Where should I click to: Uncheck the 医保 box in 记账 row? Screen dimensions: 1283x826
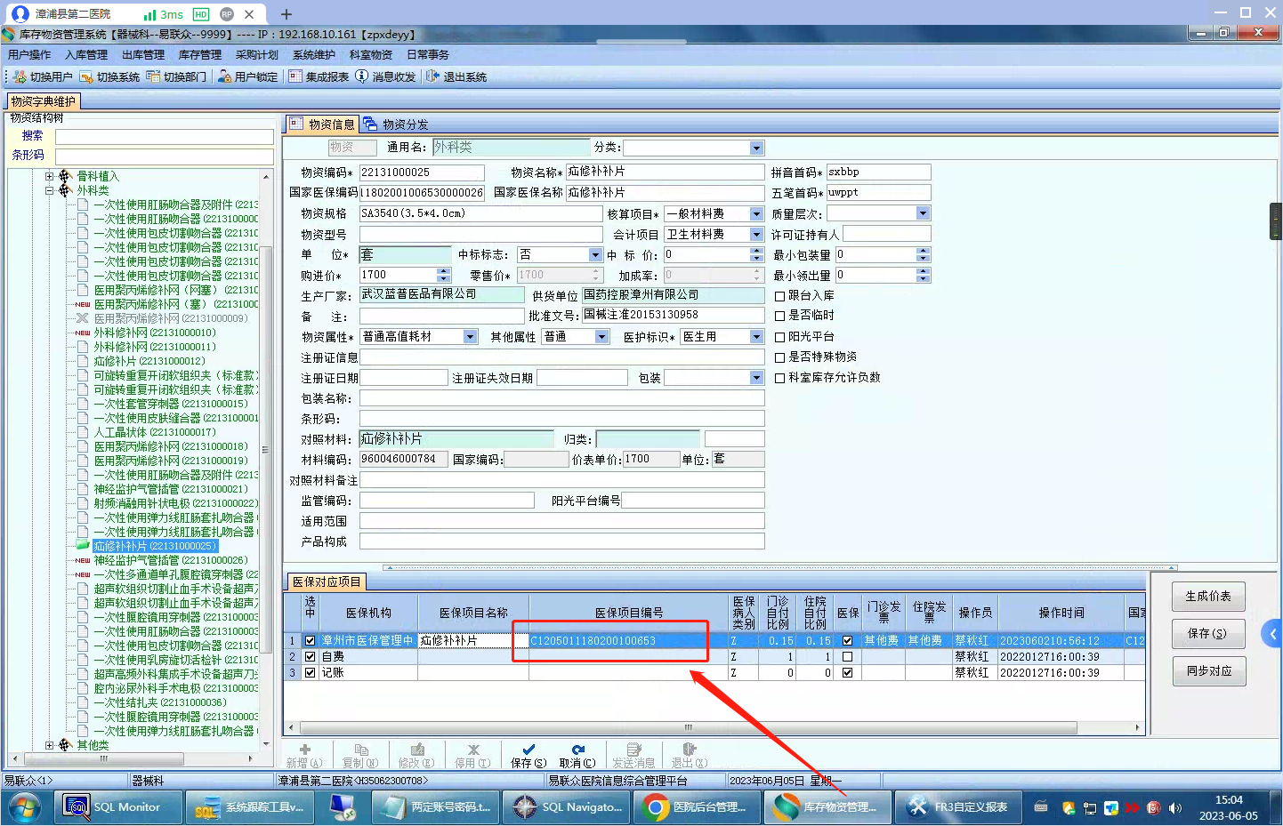847,673
